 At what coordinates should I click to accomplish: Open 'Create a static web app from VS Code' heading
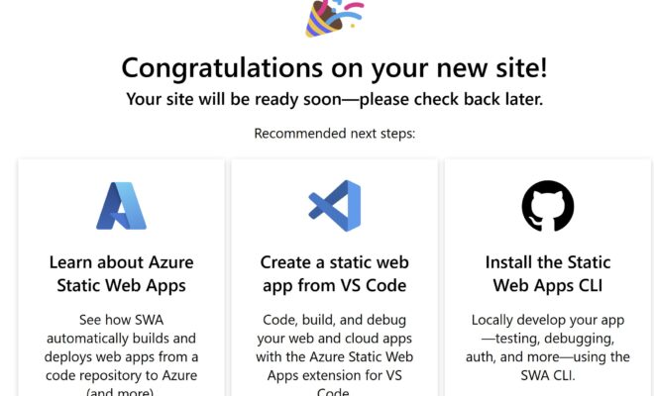335,274
